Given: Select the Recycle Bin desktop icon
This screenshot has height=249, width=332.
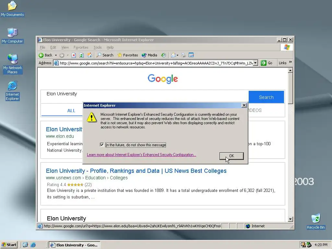Looking at the screenshot, I should point(316,221).
